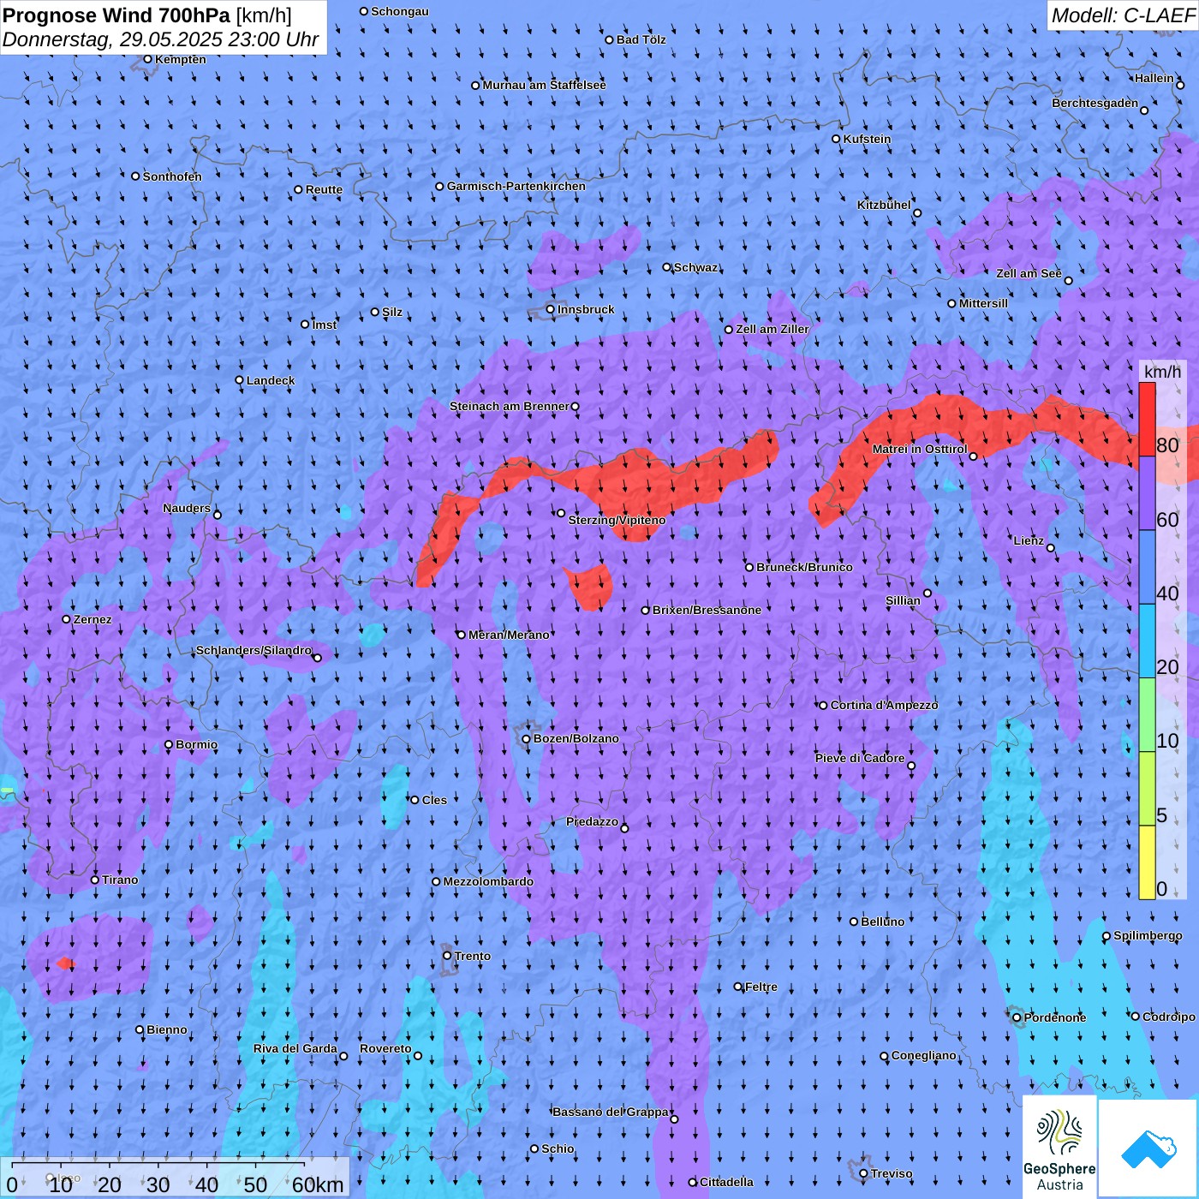This screenshot has width=1199, height=1199.
Task: Click the Bormio label
Action: pos(196,744)
